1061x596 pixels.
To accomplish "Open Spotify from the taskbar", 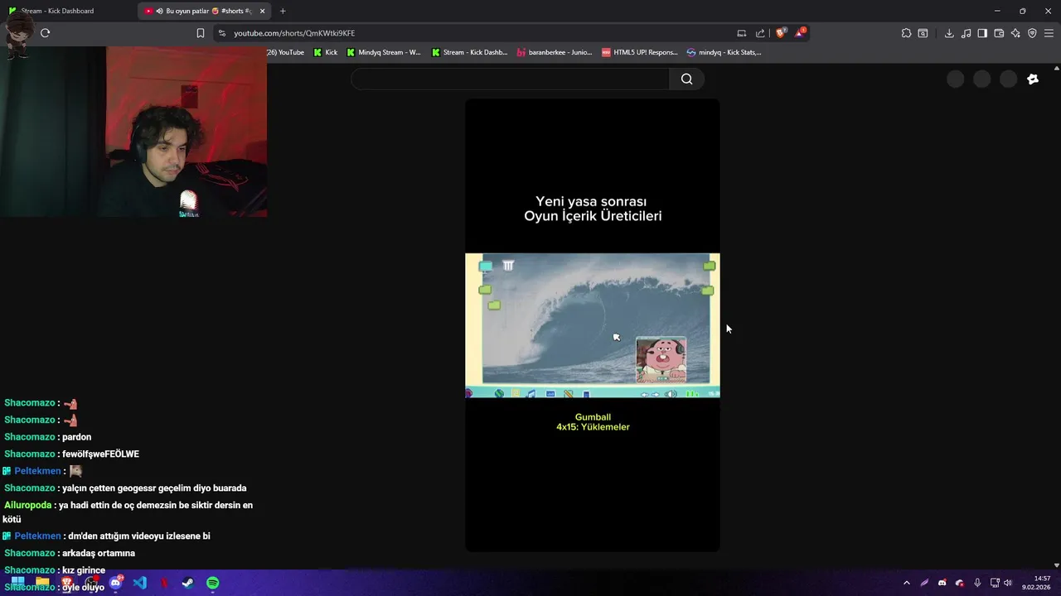I will tap(212, 583).
